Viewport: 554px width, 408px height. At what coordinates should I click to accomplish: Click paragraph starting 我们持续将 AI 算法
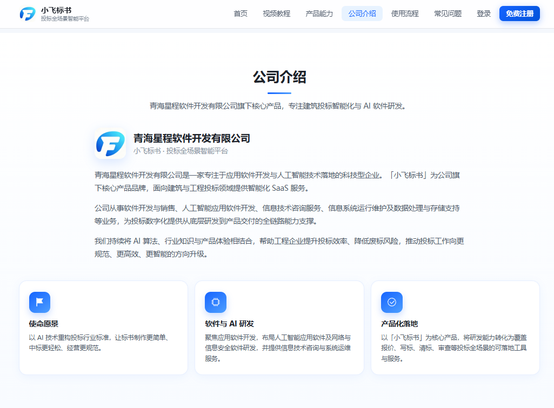click(x=279, y=248)
